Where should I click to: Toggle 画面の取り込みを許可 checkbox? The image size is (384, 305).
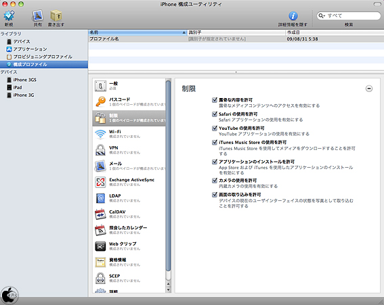coord(215,195)
